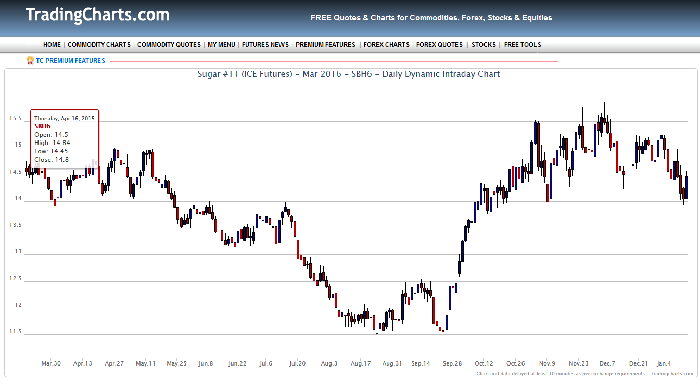Image resolution: width=700 pixels, height=391 pixels.
Task: Open the FOREX CHARTS menu item
Action: (x=387, y=45)
